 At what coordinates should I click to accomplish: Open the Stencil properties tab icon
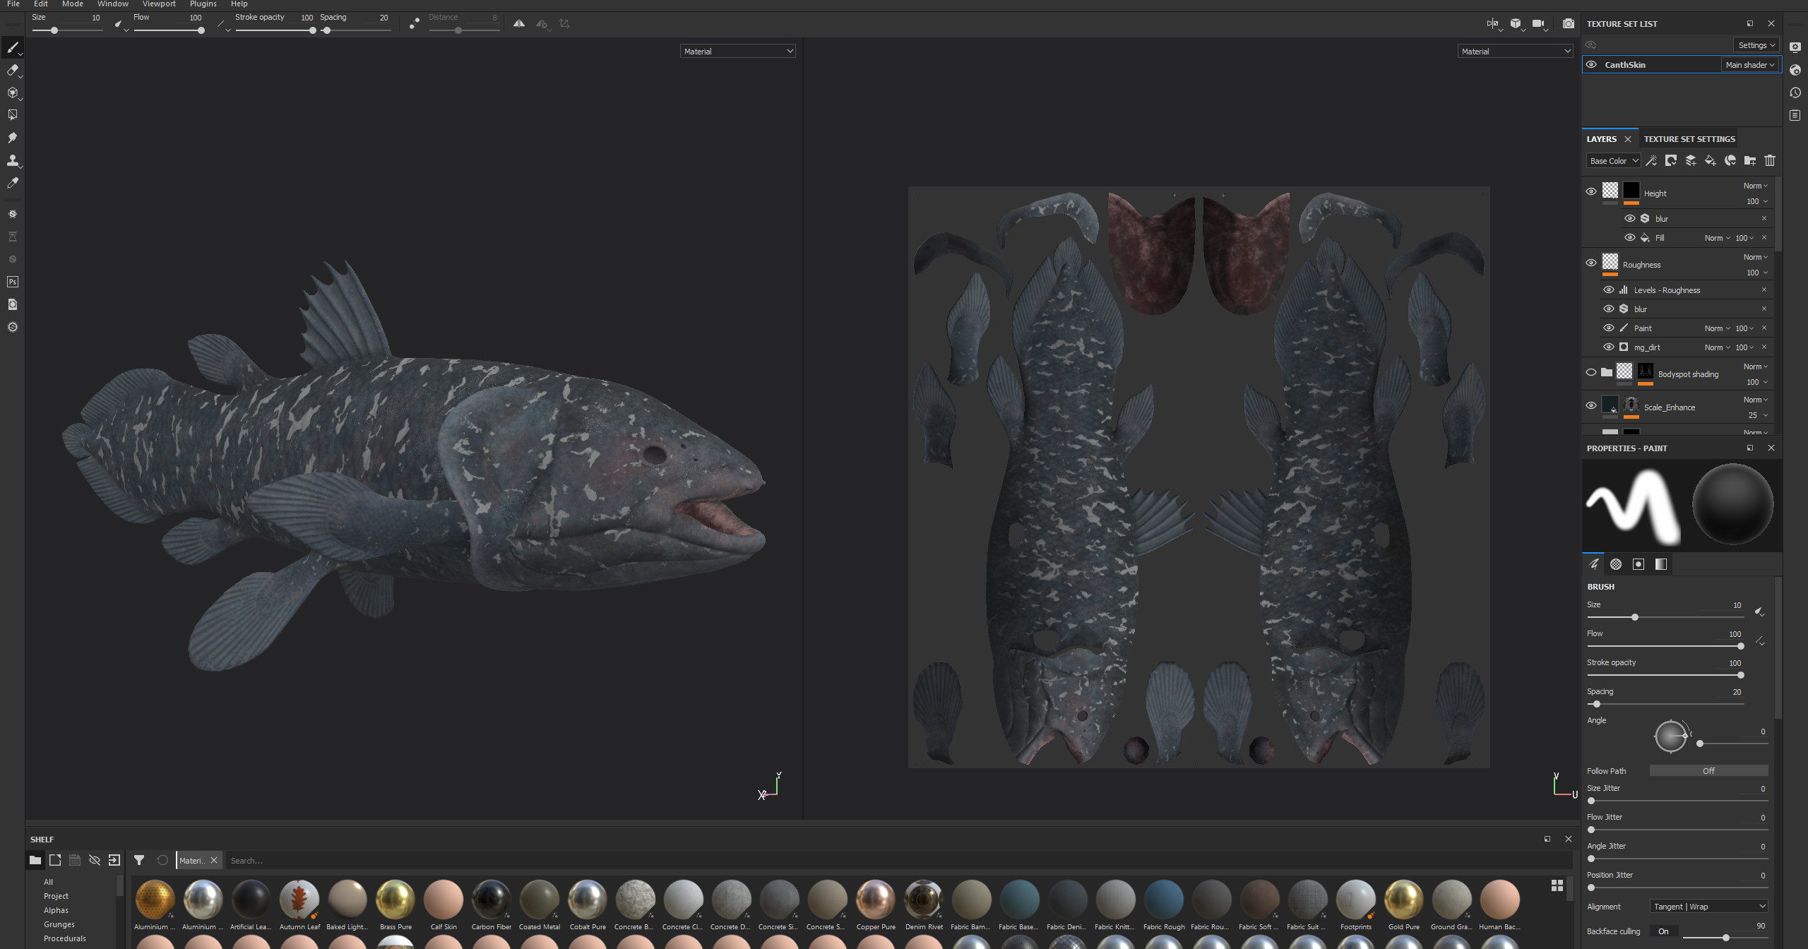(x=1638, y=564)
